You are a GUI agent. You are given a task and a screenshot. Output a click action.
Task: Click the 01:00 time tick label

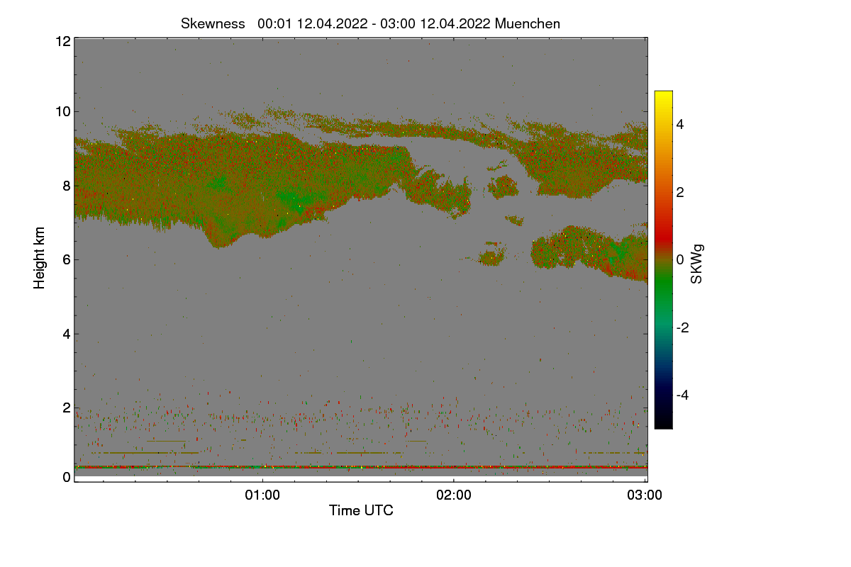point(262,495)
